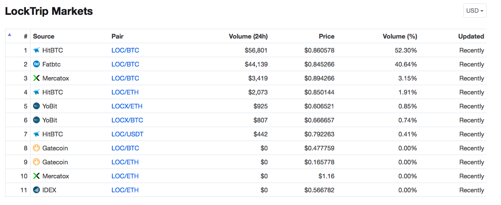Sort by the Pair column header

tap(117, 36)
